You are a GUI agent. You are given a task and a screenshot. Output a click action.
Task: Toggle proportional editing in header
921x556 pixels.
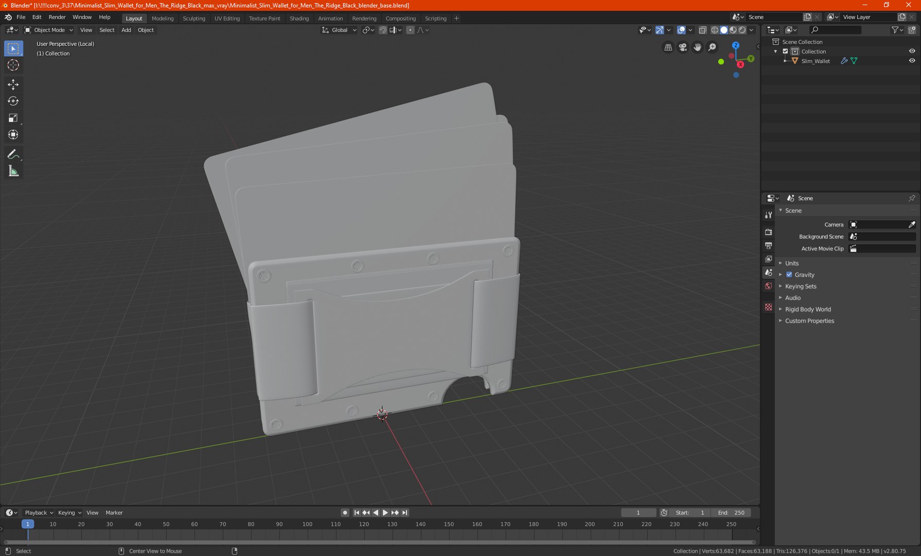coord(410,30)
